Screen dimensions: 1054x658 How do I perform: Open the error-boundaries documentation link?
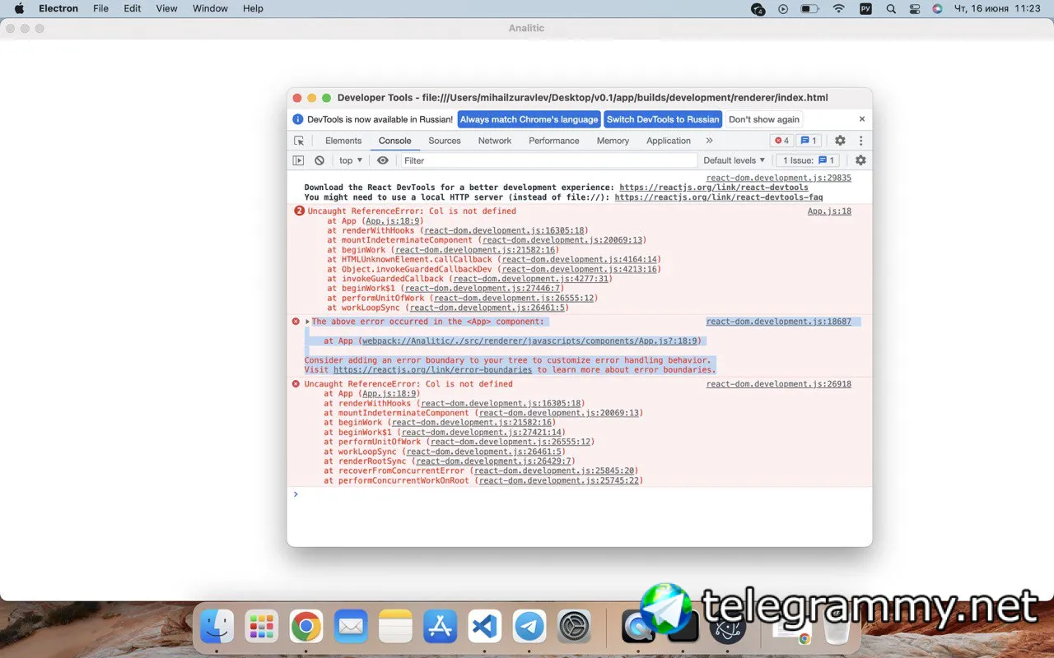[x=433, y=370]
